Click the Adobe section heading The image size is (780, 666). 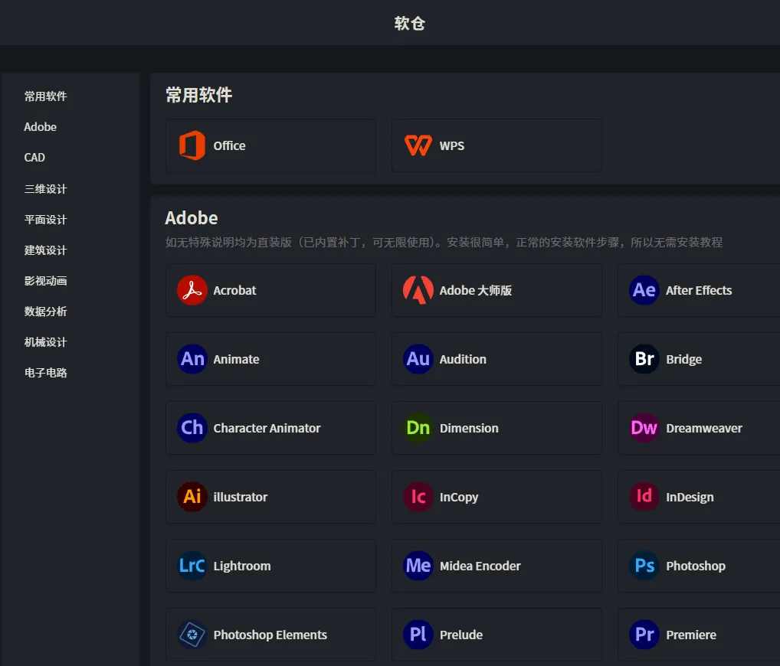pyautogui.click(x=192, y=218)
